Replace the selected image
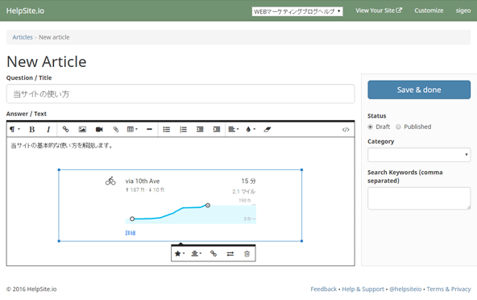This screenshot has height=300, width=477. (230, 253)
